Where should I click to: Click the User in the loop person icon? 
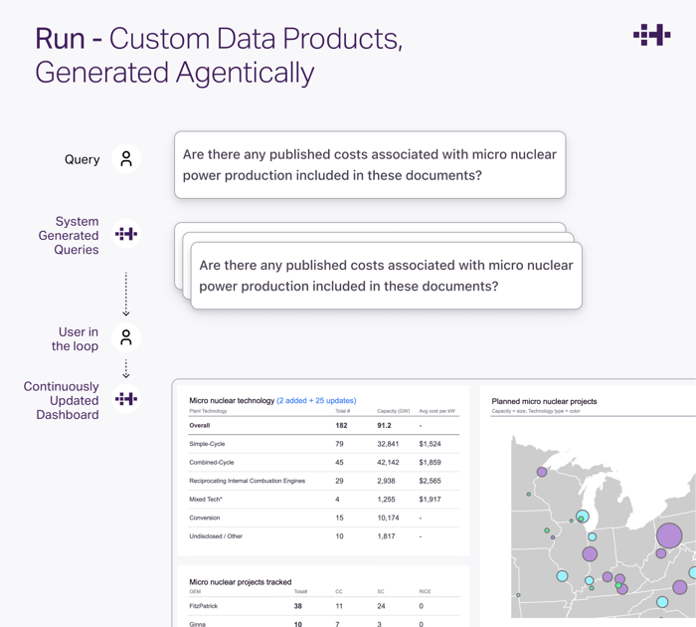pos(126,338)
